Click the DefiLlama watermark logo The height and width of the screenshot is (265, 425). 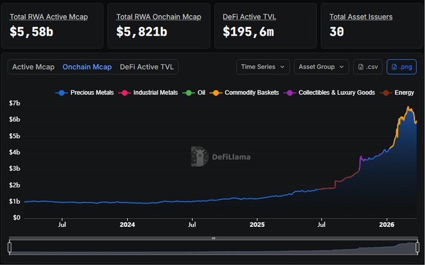[200, 156]
